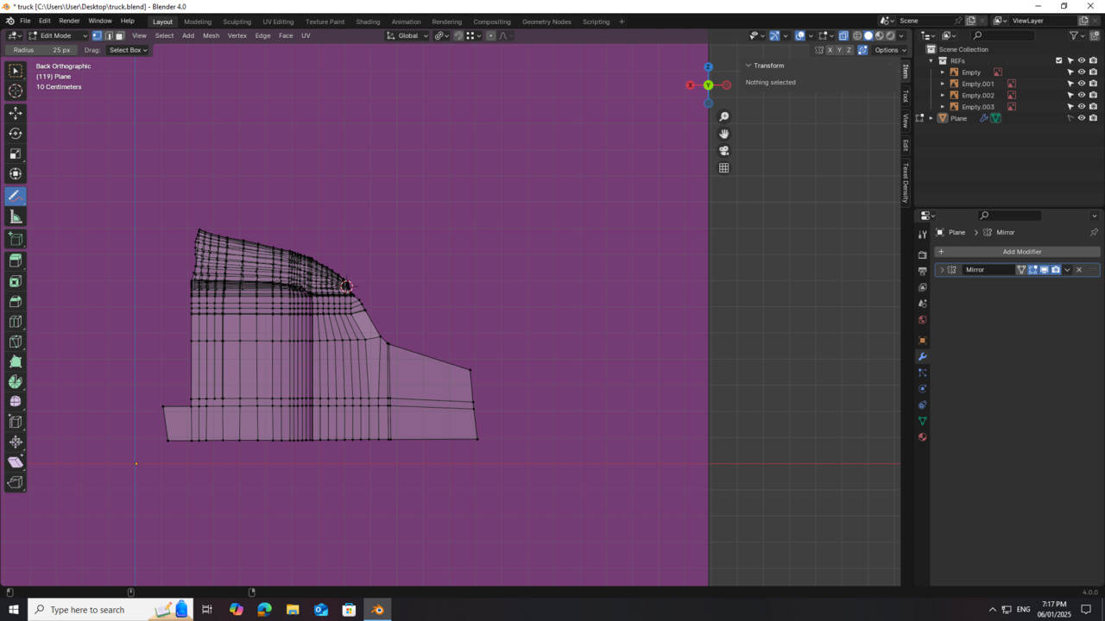The height and width of the screenshot is (621, 1105).
Task: Open the Mirror modifier extras dropdown
Action: 1067,270
